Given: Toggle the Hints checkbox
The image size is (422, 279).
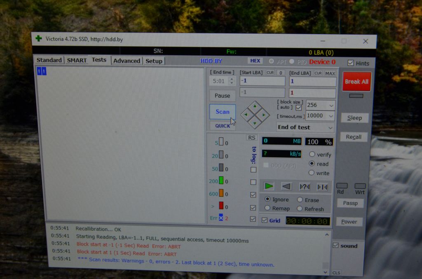Looking at the screenshot, I should [x=350, y=63].
